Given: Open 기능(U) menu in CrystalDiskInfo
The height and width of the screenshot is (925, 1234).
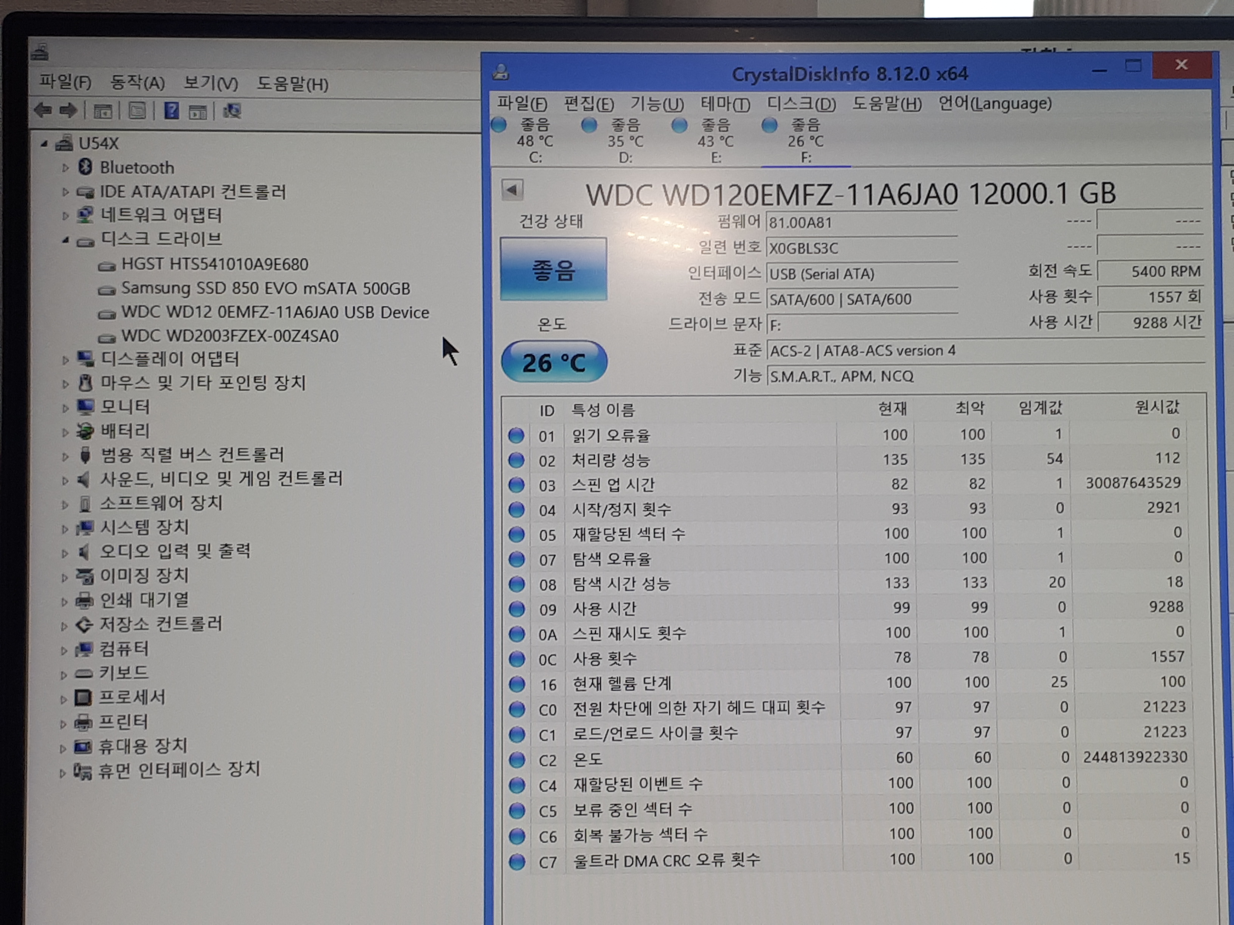Looking at the screenshot, I should point(657,104).
